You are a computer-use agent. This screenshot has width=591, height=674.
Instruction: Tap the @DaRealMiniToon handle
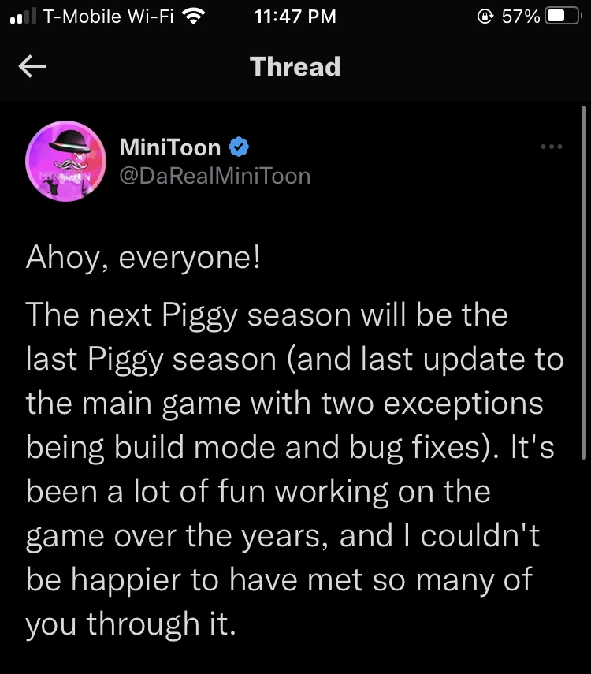214,175
